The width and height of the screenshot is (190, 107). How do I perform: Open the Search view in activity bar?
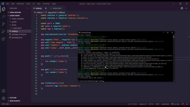coord(3,16)
